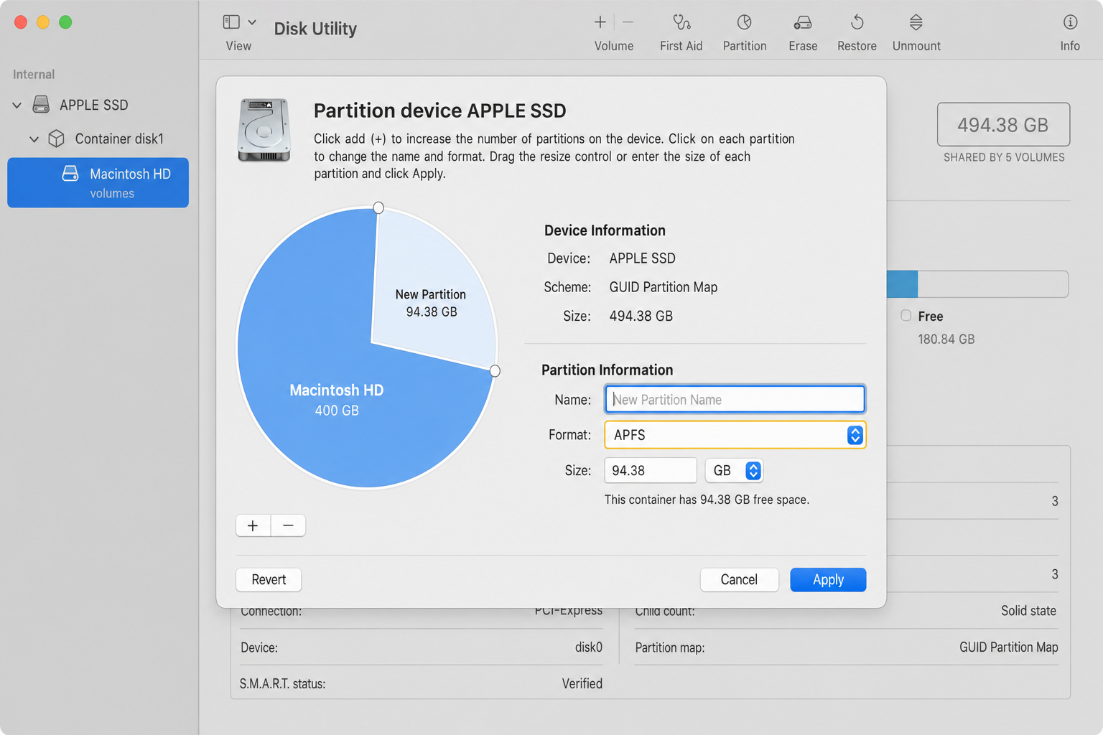This screenshot has width=1103, height=735.
Task: Remove the partition with the minus button
Action: pyautogui.click(x=289, y=525)
